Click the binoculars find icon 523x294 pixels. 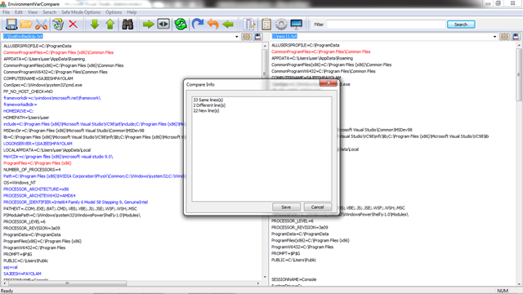[x=127, y=24]
